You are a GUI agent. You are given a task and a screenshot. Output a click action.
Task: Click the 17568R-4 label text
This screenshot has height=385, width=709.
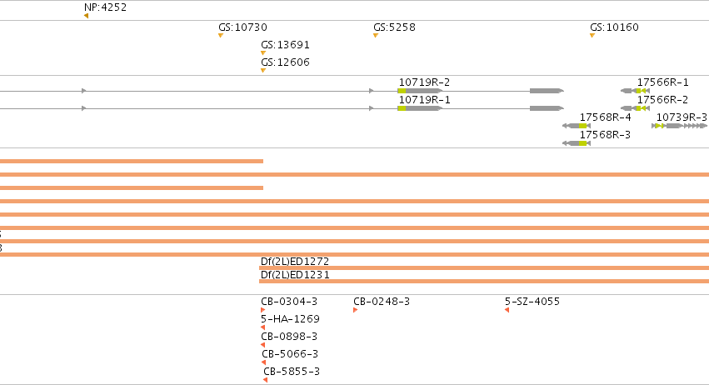point(606,117)
